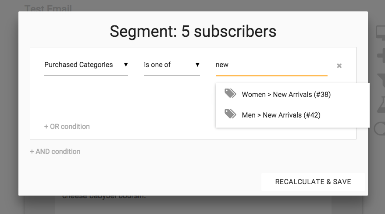Click the funnel filter icon in sidebar
Image resolution: width=385 pixels, height=214 pixels.
[x=380, y=79]
